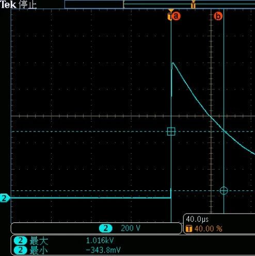
Task: Click the 40.0µs timebase readout
Action: pos(197,219)
